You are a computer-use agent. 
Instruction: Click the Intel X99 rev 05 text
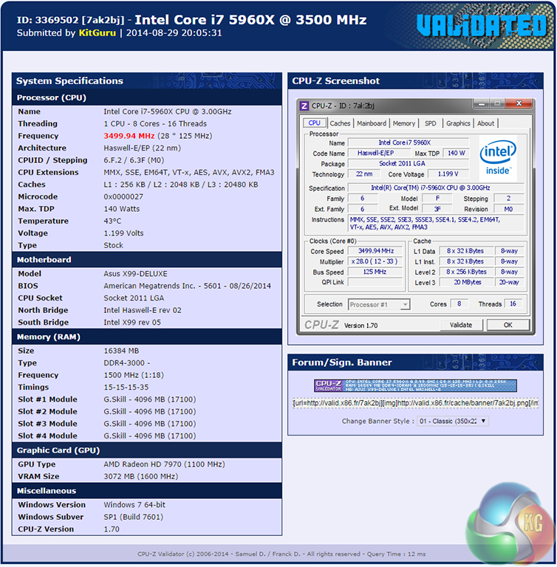132,323
